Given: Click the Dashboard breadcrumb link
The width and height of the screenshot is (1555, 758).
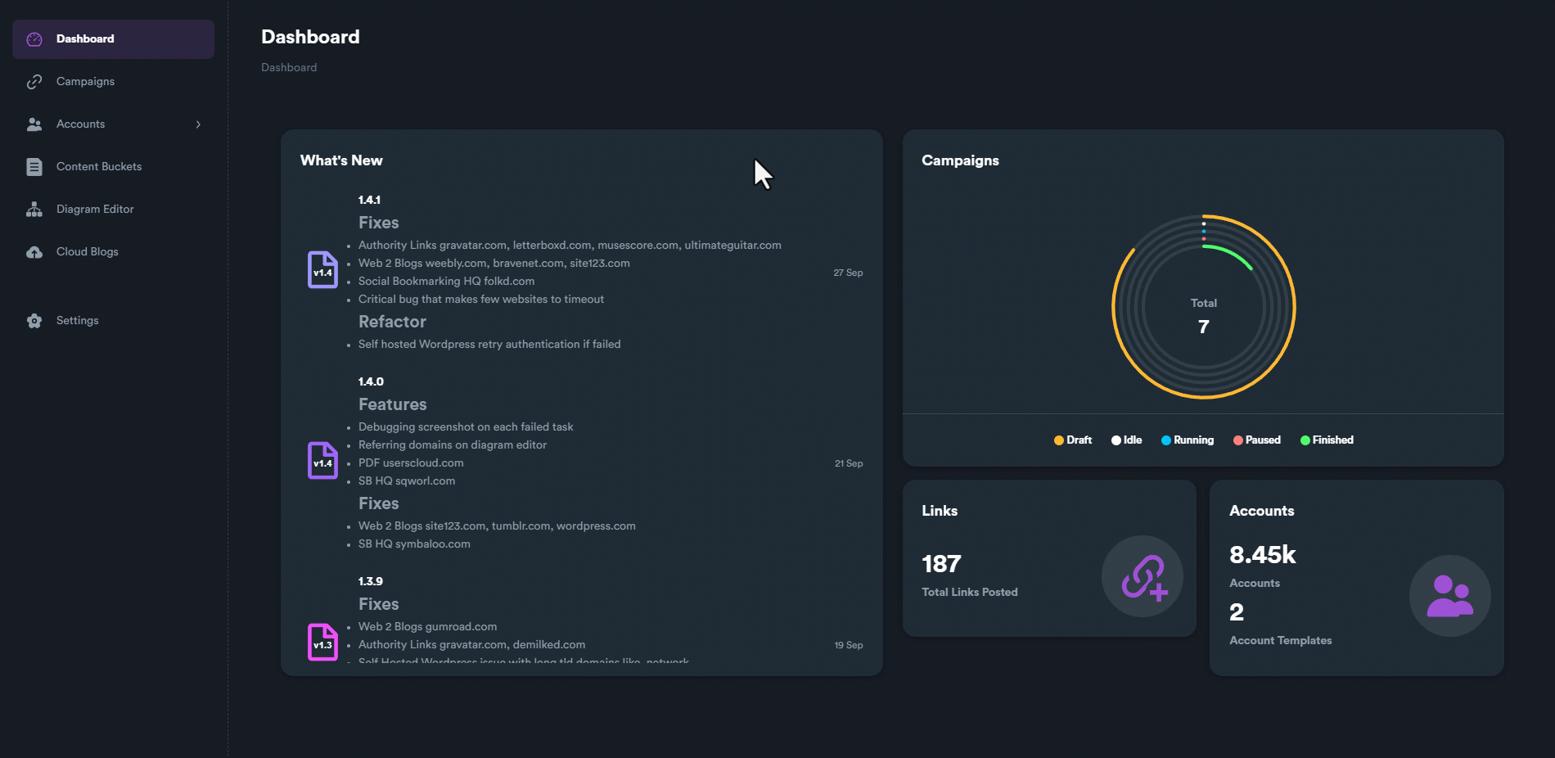Looking at the screenshot, I should [x=289, y=68].
